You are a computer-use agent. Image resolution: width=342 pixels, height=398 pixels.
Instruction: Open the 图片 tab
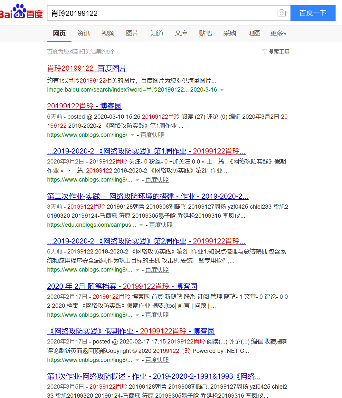pyautogui.click(x=132, y=34)
